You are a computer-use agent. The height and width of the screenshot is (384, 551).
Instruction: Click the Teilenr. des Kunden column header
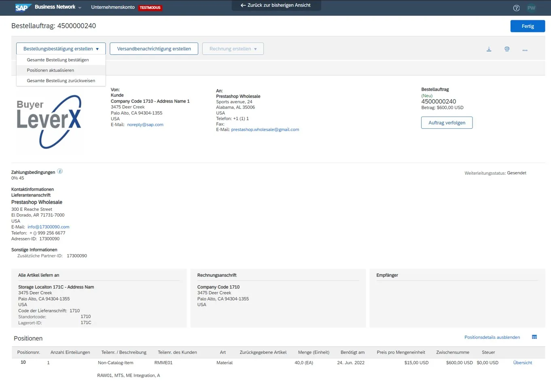(177, 352)
